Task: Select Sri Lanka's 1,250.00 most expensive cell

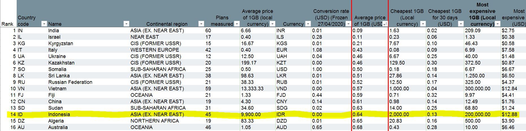Action: coord(475,76)
